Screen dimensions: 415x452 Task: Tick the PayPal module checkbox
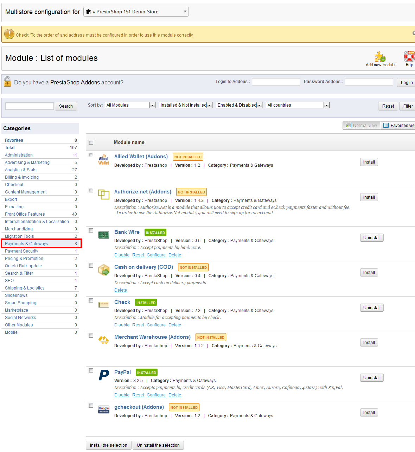[91, 371]
